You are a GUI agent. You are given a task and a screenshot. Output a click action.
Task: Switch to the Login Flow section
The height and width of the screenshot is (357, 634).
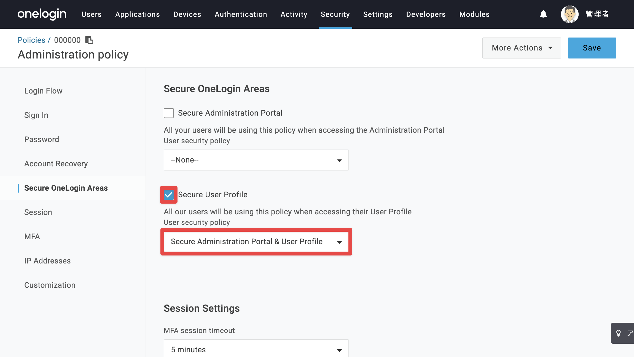point(43,91)
